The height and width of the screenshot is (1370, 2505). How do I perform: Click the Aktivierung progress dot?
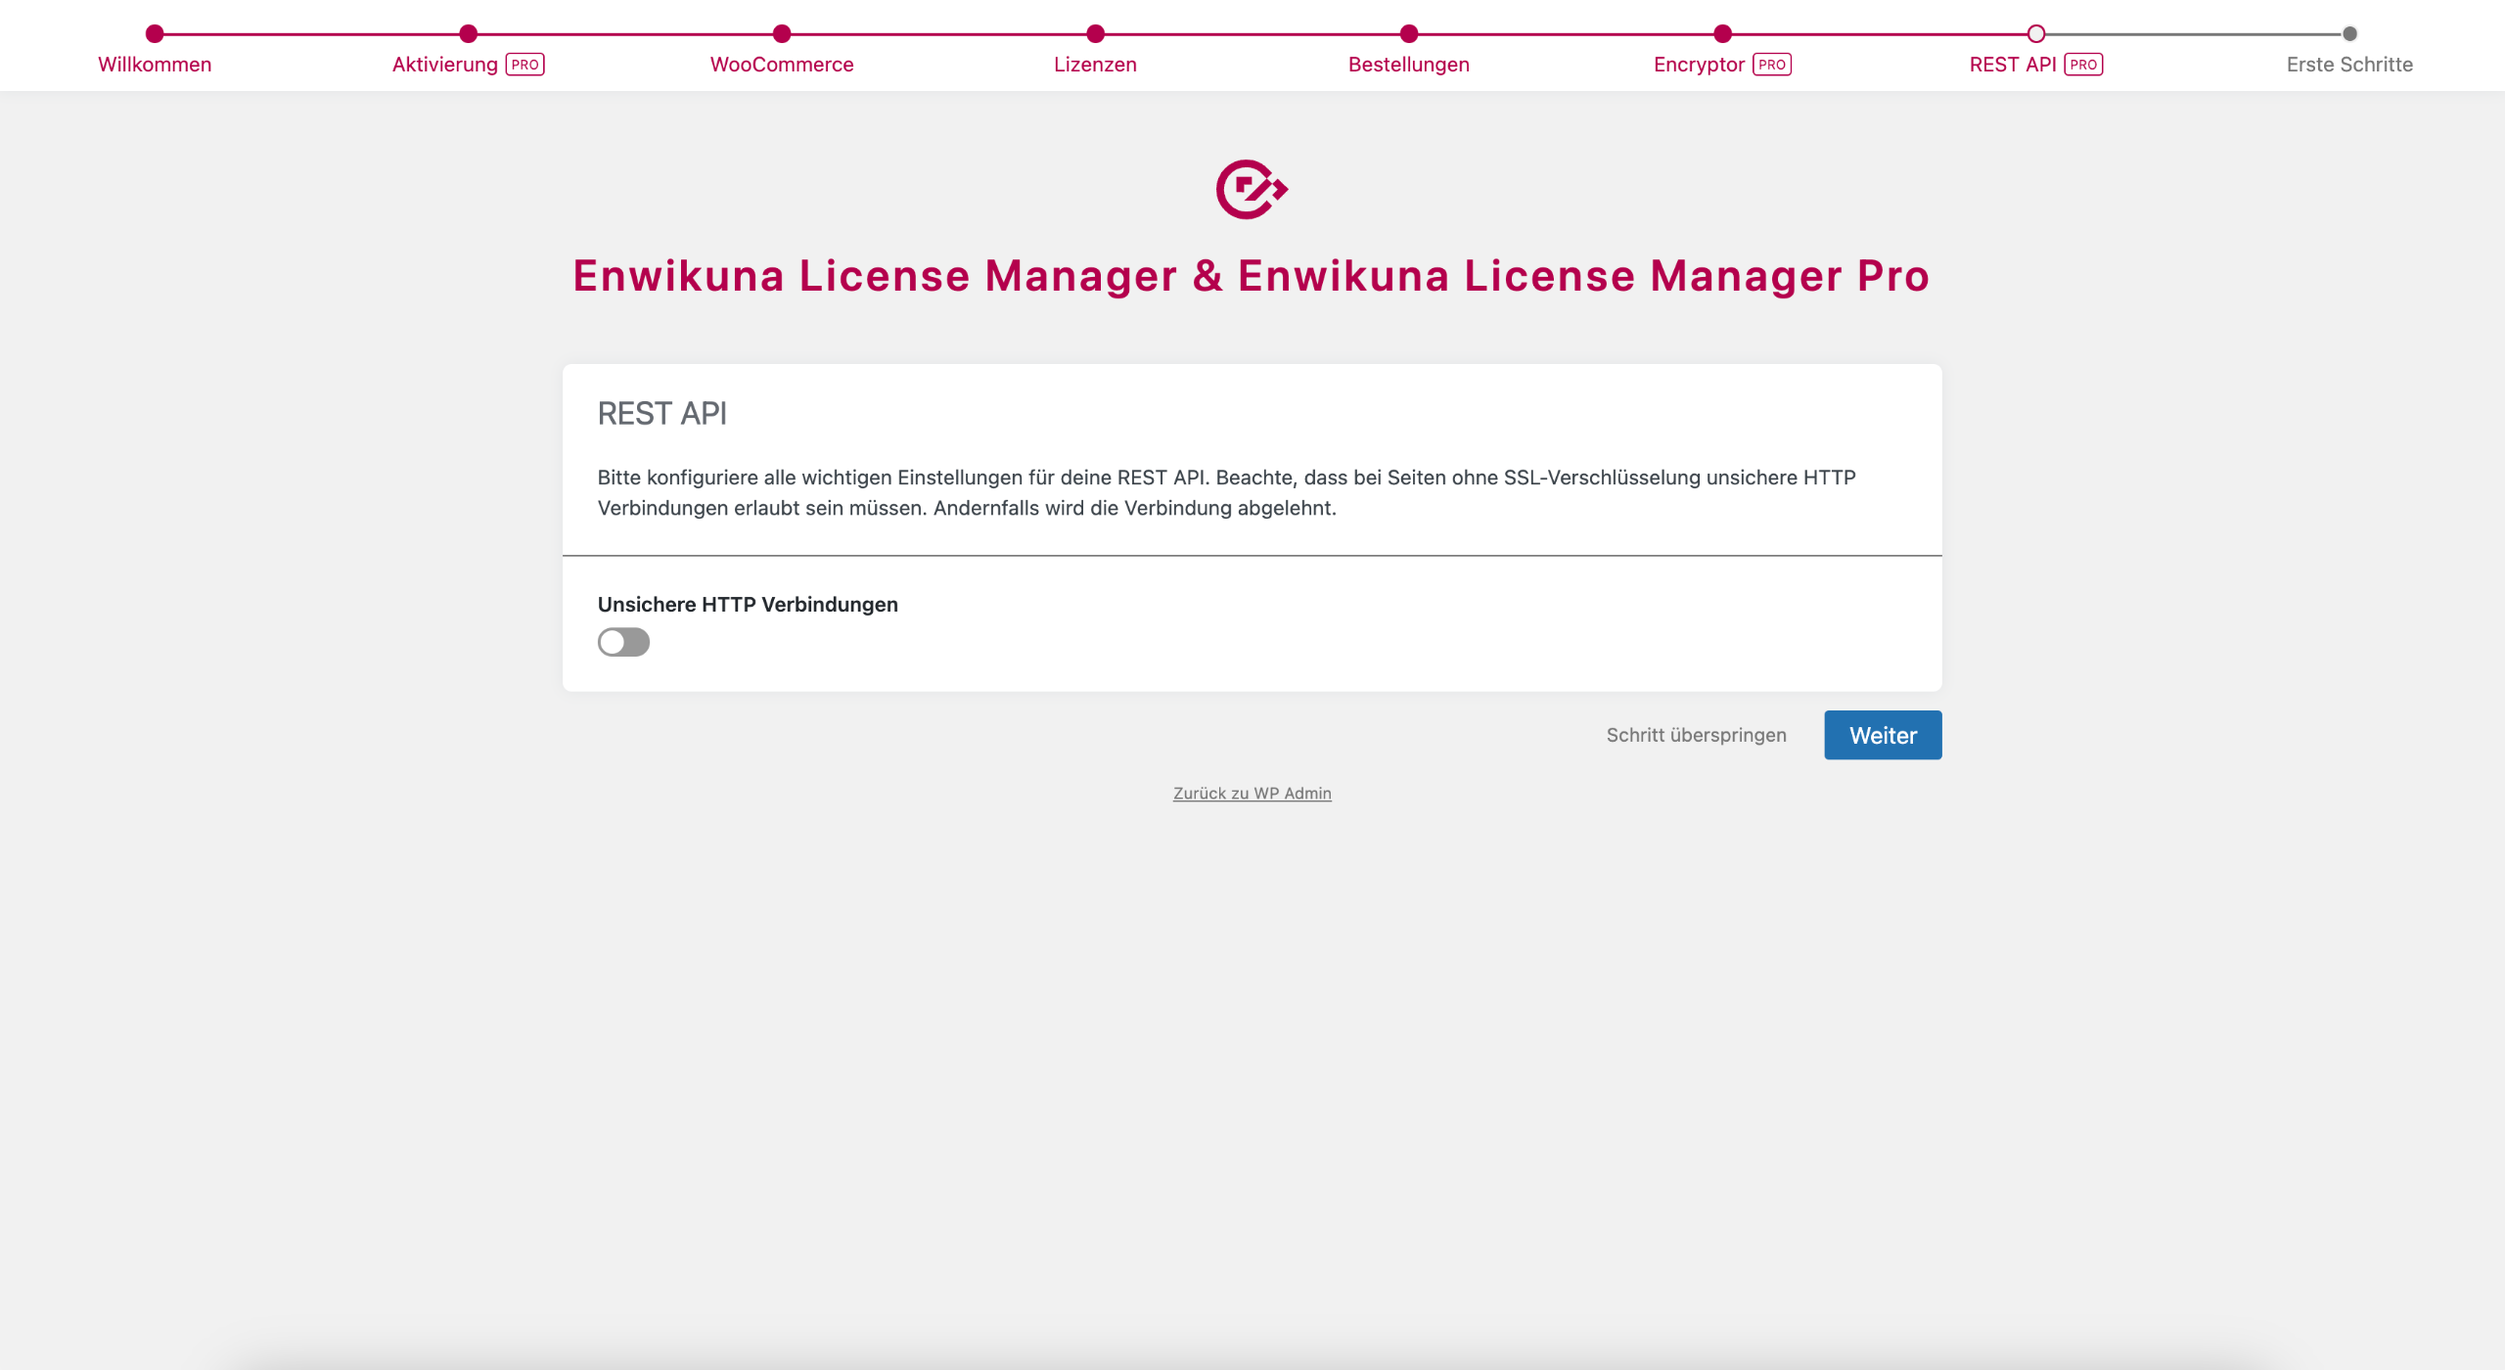(469, 34)
